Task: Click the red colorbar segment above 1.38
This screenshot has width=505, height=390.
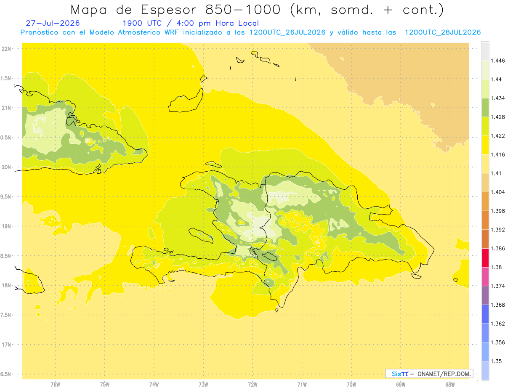Action: (485, 257)
